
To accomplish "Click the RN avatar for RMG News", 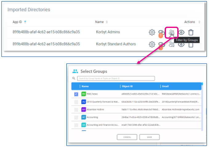I will [83, 94].
